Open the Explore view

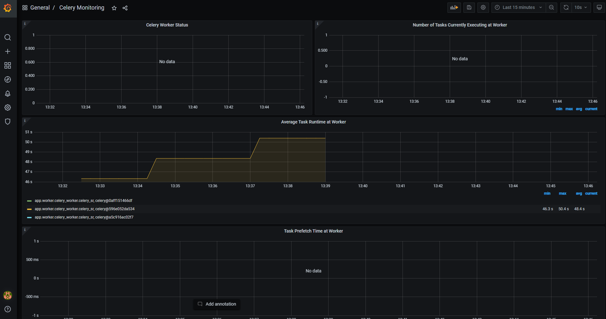pos(8,79)
